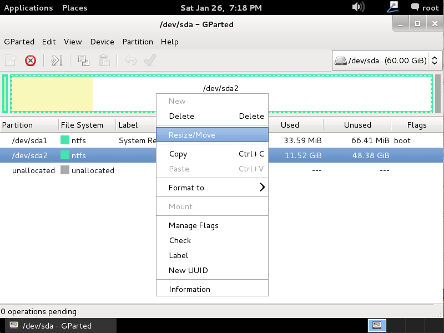Open the Device menu
Viewport: 444px width, 333px height.
pos(102,42)
